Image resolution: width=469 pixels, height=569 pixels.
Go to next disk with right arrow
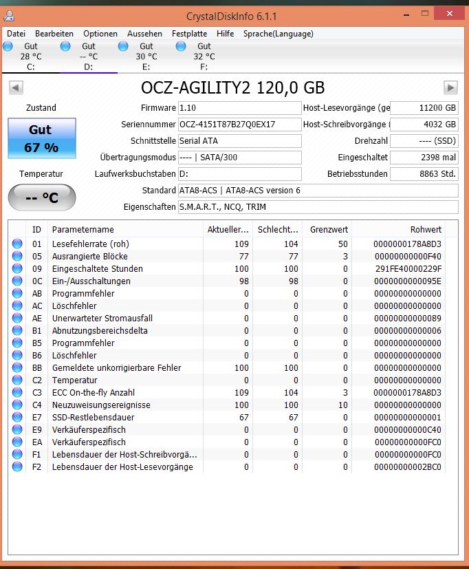[x=450, y=87]
